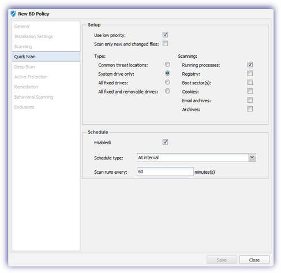Check the Cookies scanning option
The height and width of the screenshot is (273, 281).
tap(250, 91)
